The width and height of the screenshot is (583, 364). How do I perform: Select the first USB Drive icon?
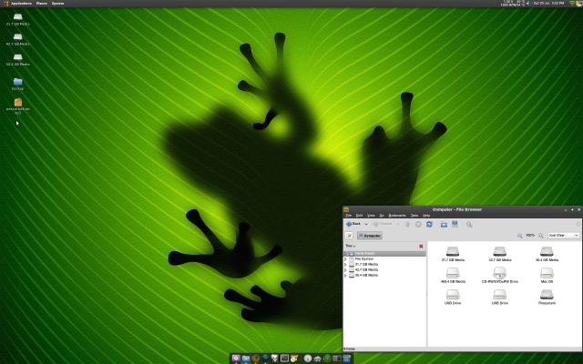pos(453,297)
